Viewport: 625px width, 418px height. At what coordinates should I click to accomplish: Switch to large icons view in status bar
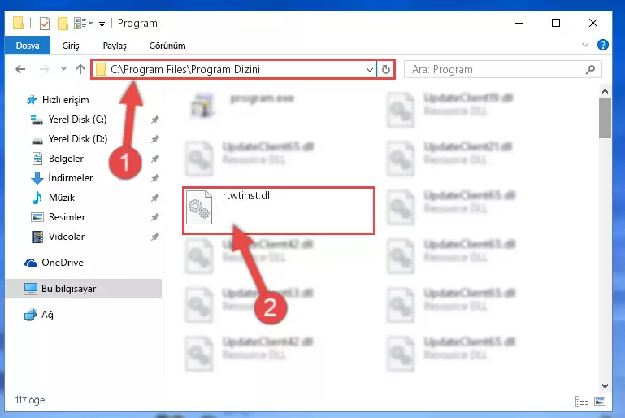(x=600, y=401)
